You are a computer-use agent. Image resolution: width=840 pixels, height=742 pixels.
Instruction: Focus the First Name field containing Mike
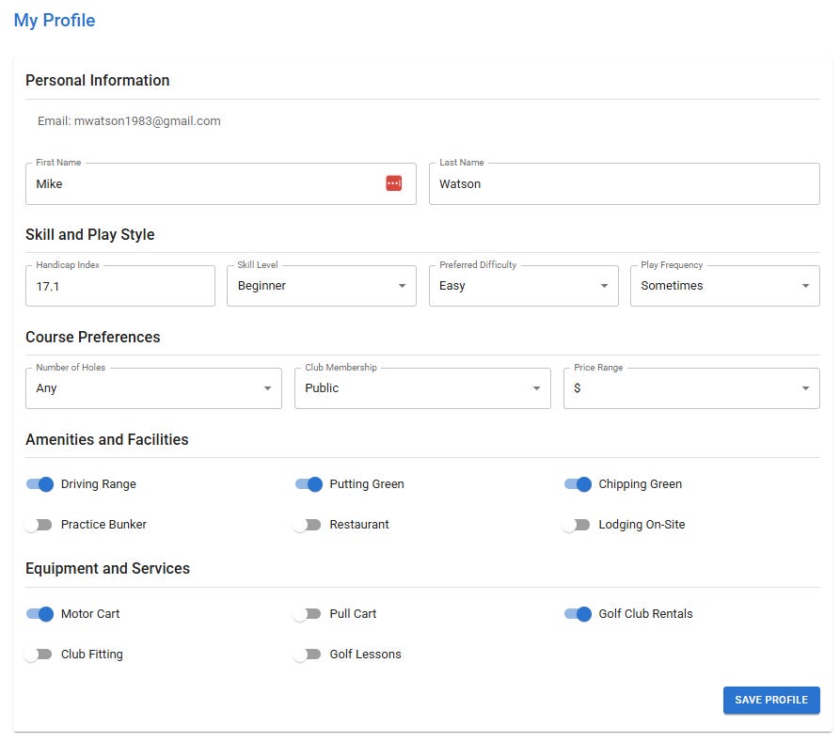221,183
